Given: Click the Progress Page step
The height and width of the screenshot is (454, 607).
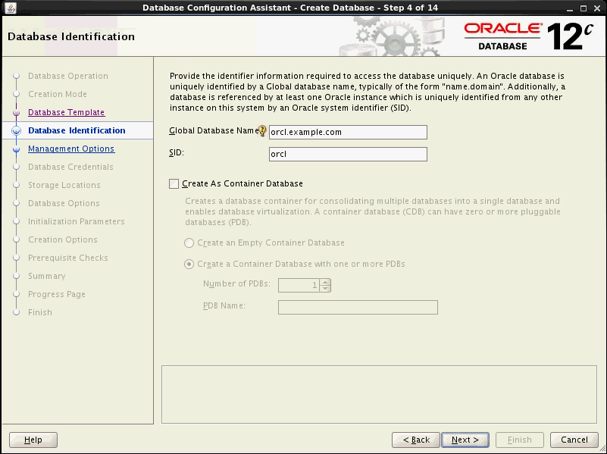Looking at the screenshot, I should tap(57, 294).
